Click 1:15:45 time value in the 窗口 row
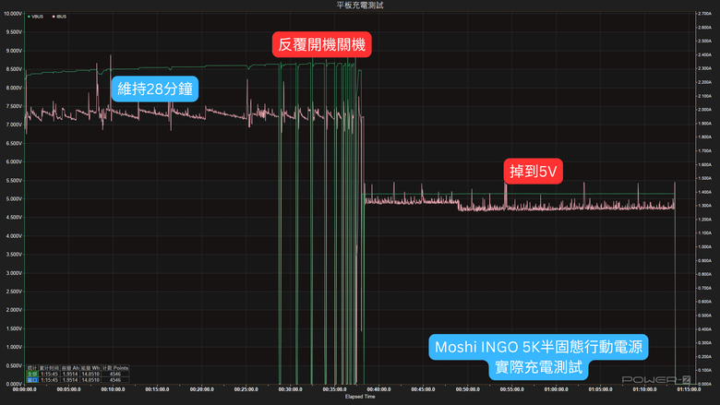Image resolution: width=720 pixels, height=405 pixels. (49, 380)
